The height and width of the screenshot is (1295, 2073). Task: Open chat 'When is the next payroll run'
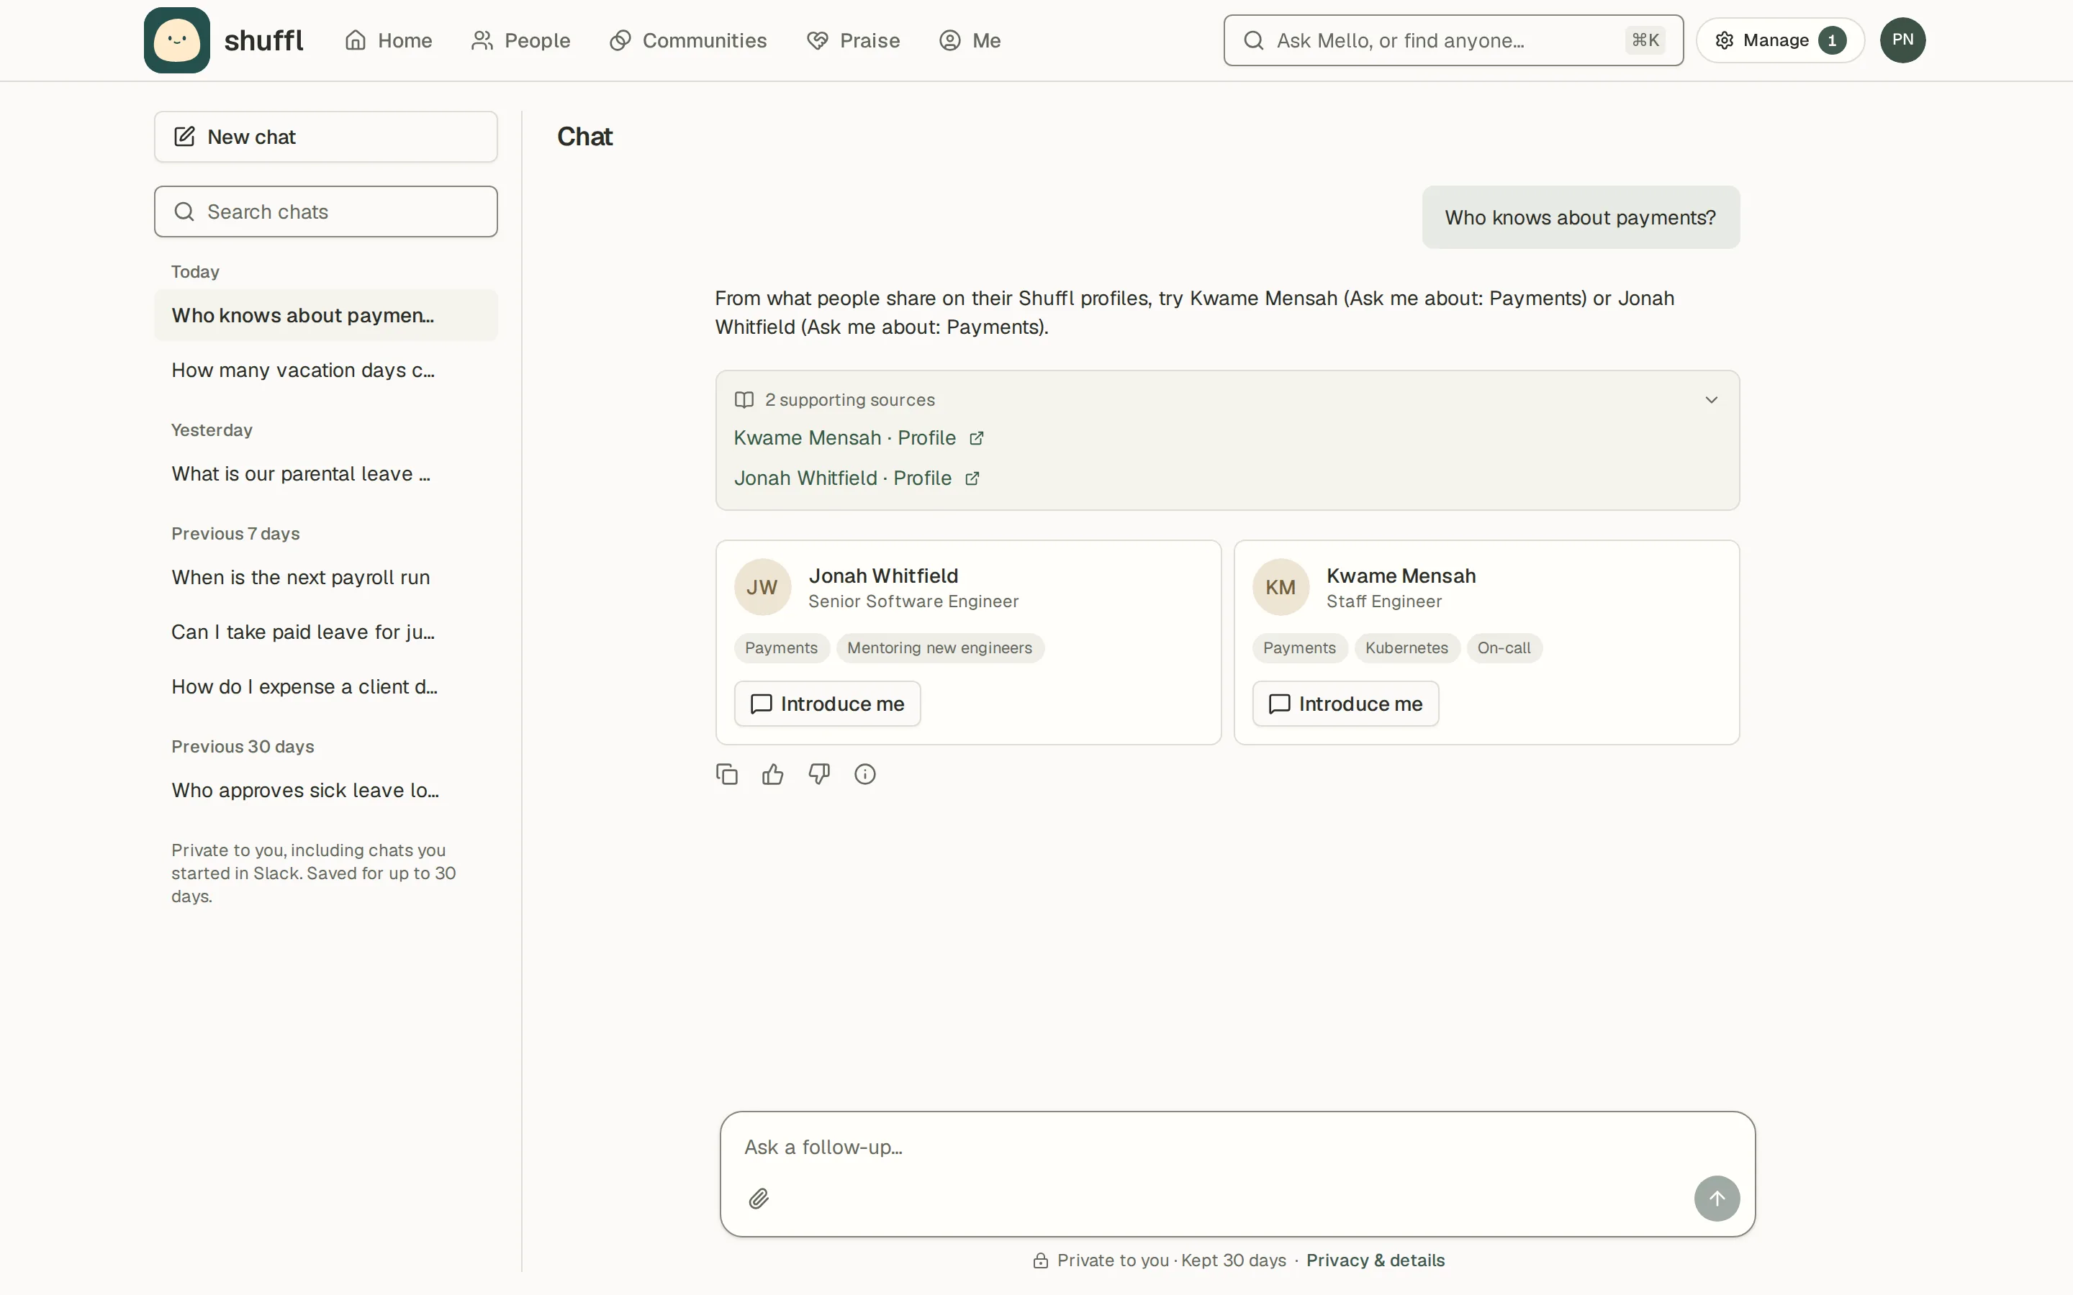click(325, 577)
